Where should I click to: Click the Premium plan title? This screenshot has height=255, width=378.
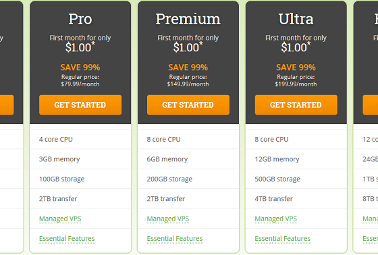188,19
